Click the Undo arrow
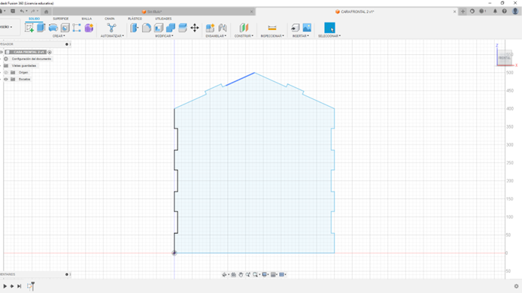This screenshot has width=522, height=293. 22,11
